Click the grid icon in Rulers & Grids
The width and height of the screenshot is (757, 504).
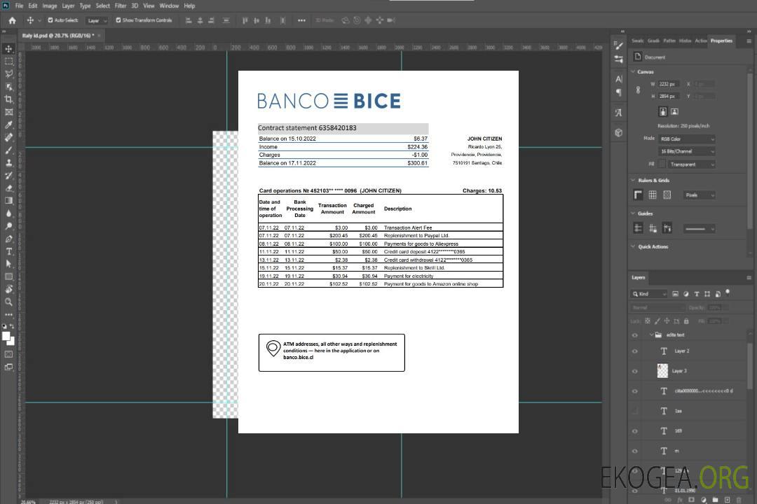coord(653,195)
